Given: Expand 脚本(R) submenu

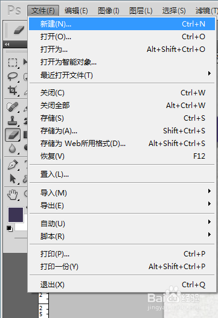Looking at the screenshot, I should pos(122,237).
